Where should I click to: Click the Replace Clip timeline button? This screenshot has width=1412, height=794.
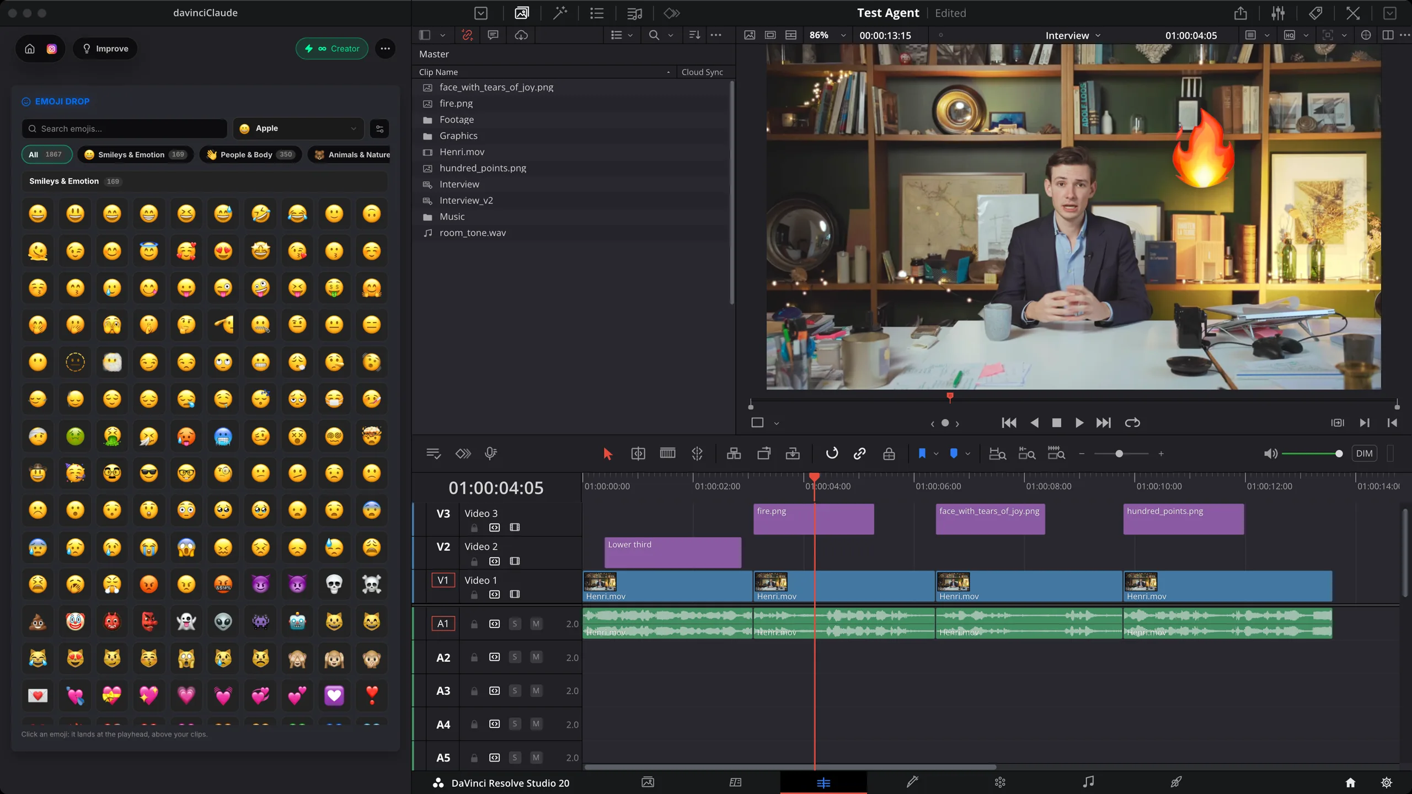tap(793, 453)
